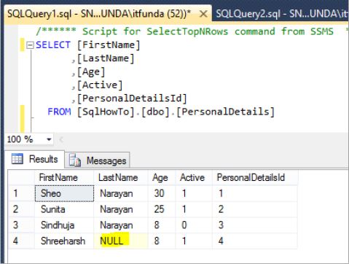The height and width of the screenshot is (264, 349).
Task: Select the highlighted NULL cell
Action: coord(121,241)
